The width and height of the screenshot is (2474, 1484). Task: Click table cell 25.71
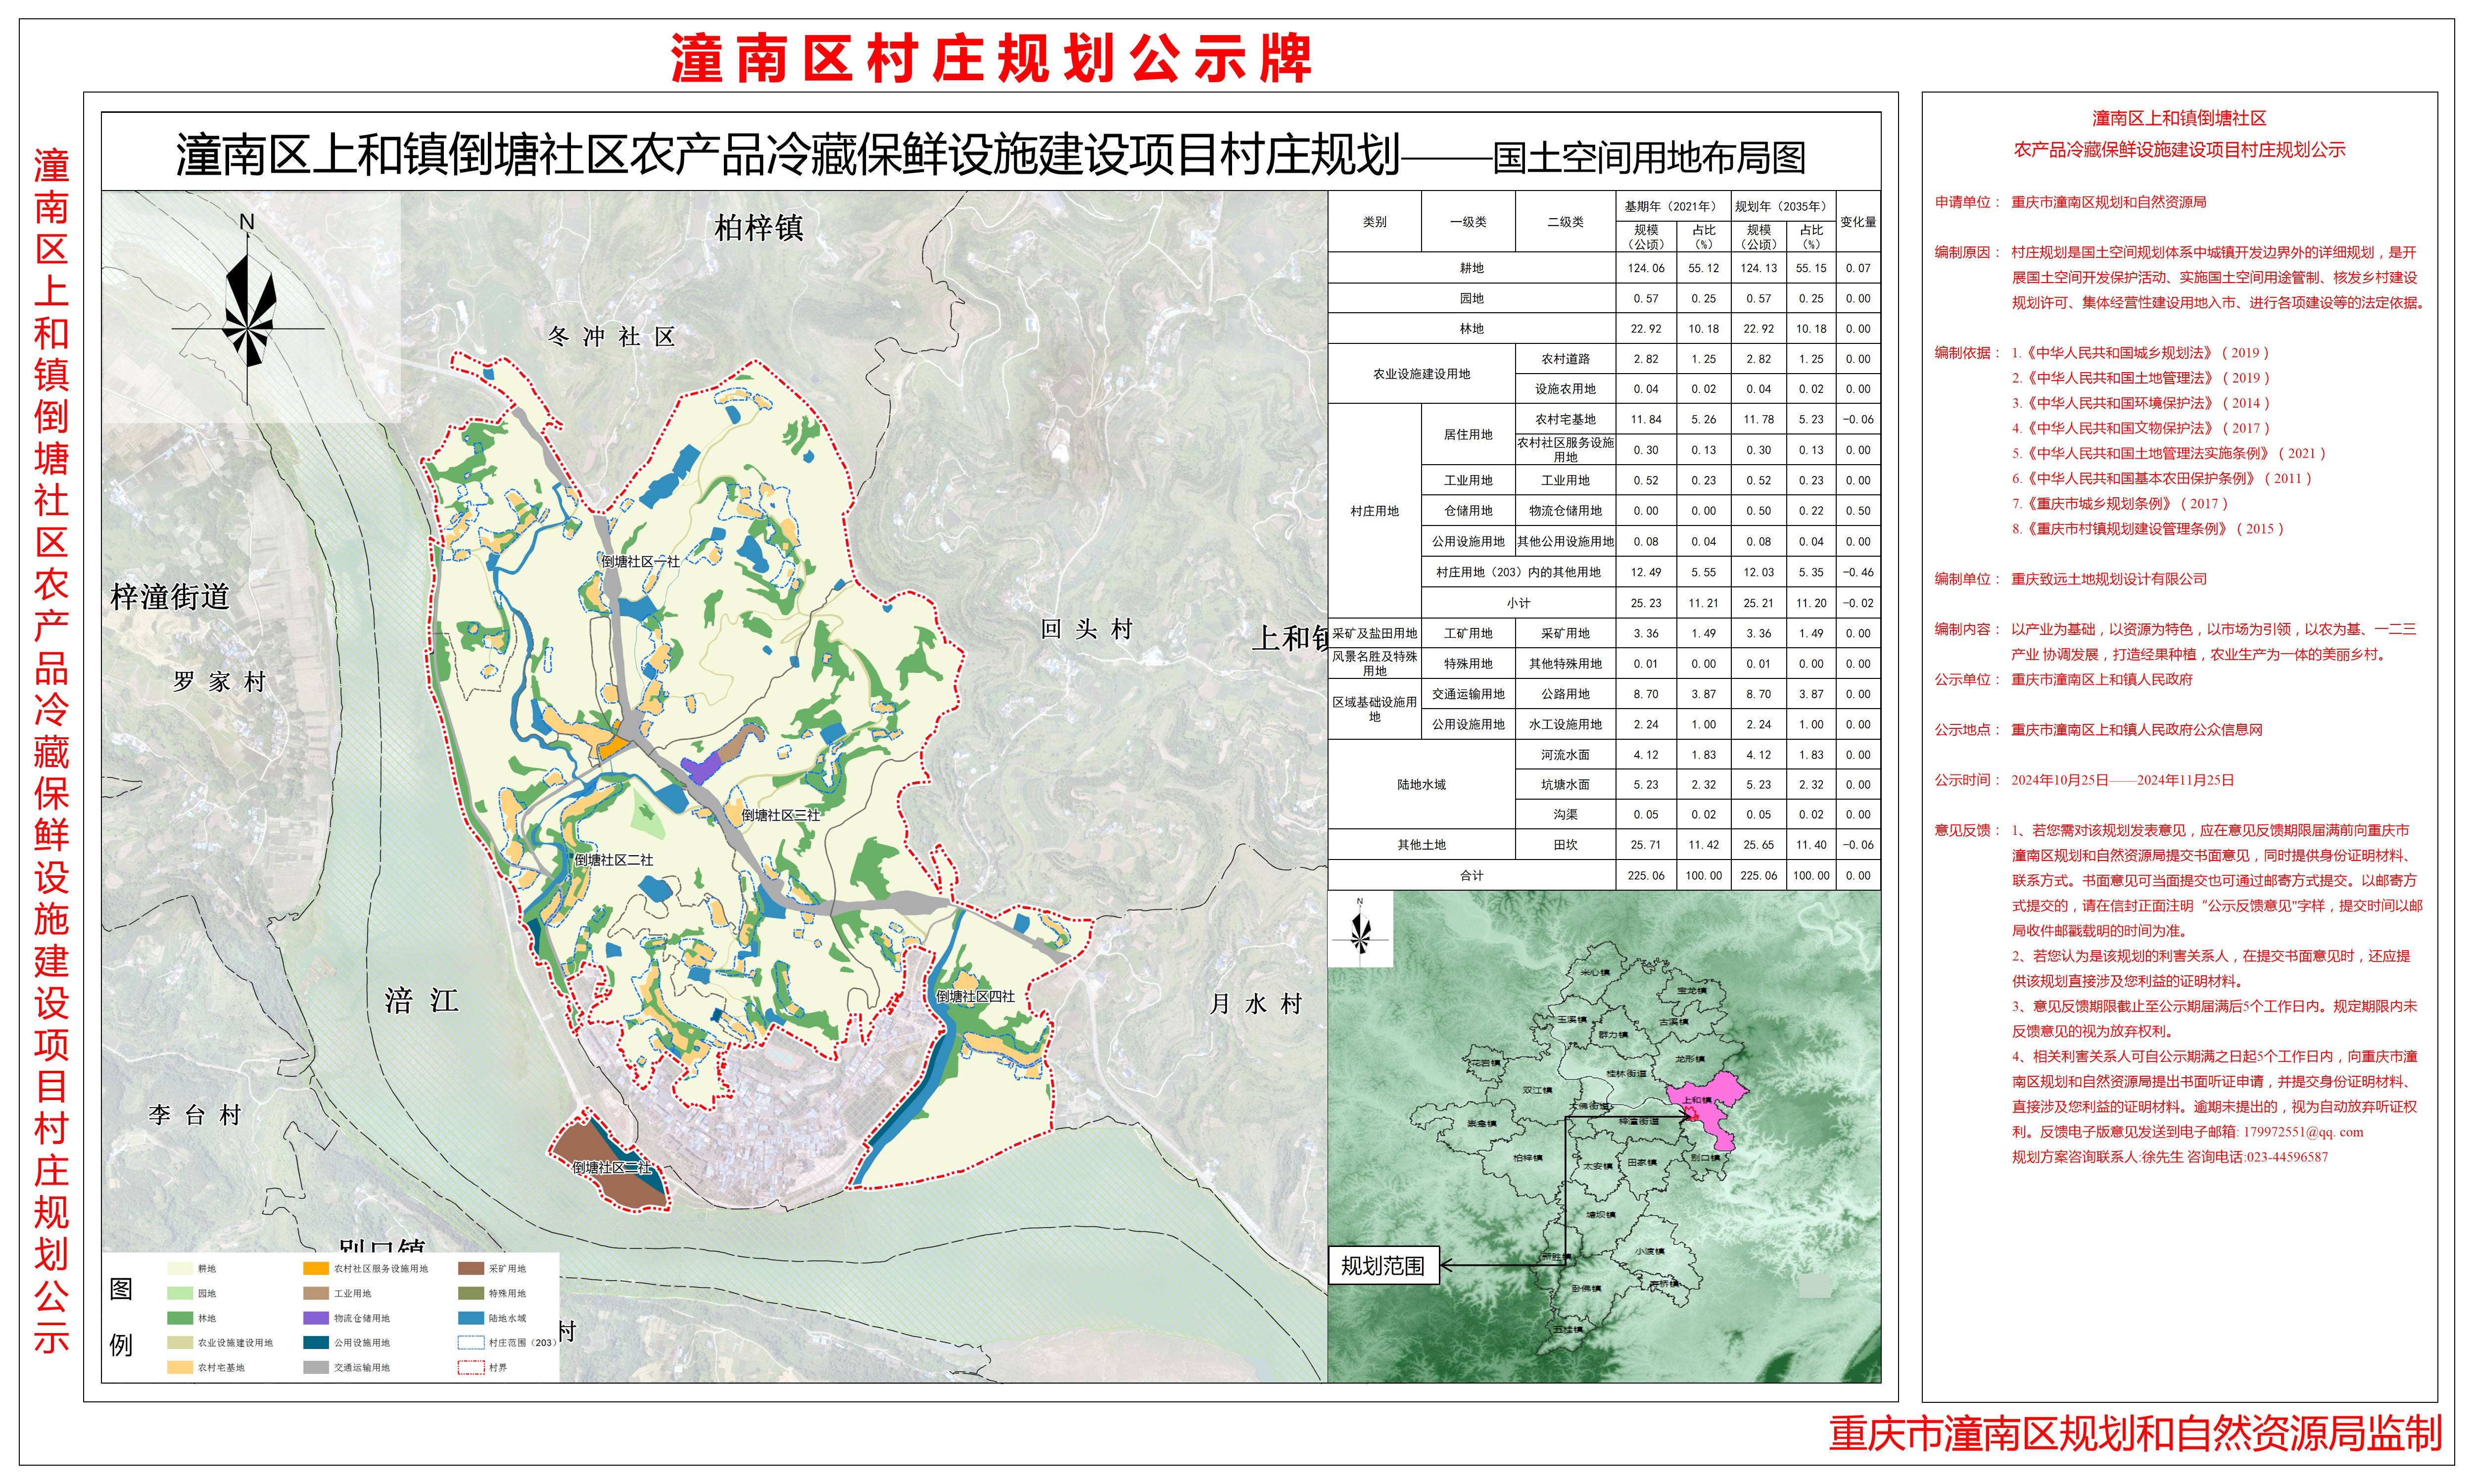pos(1646,845)
